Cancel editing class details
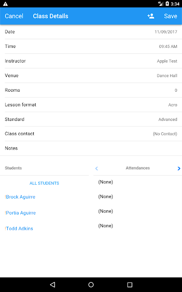 point(14,16)
